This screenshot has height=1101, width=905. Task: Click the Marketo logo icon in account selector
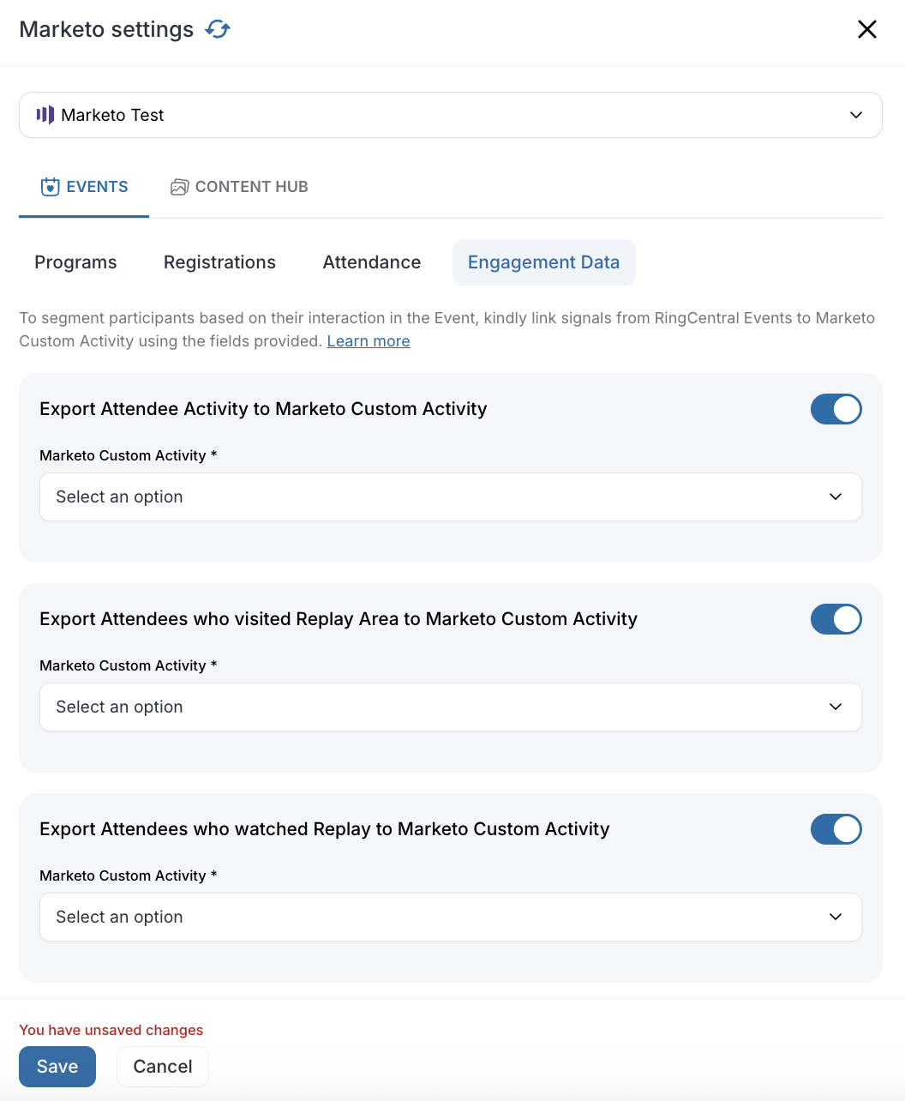(45, 115)
